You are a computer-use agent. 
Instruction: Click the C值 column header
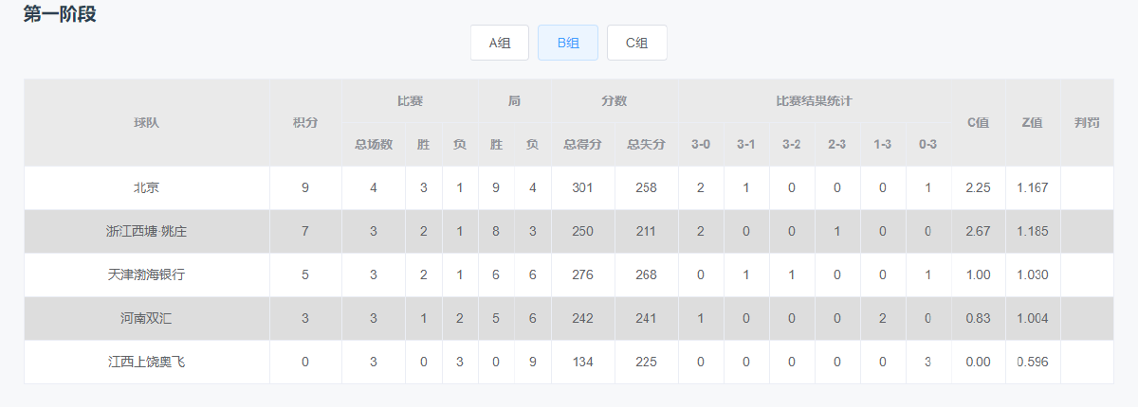pos(978,122)
